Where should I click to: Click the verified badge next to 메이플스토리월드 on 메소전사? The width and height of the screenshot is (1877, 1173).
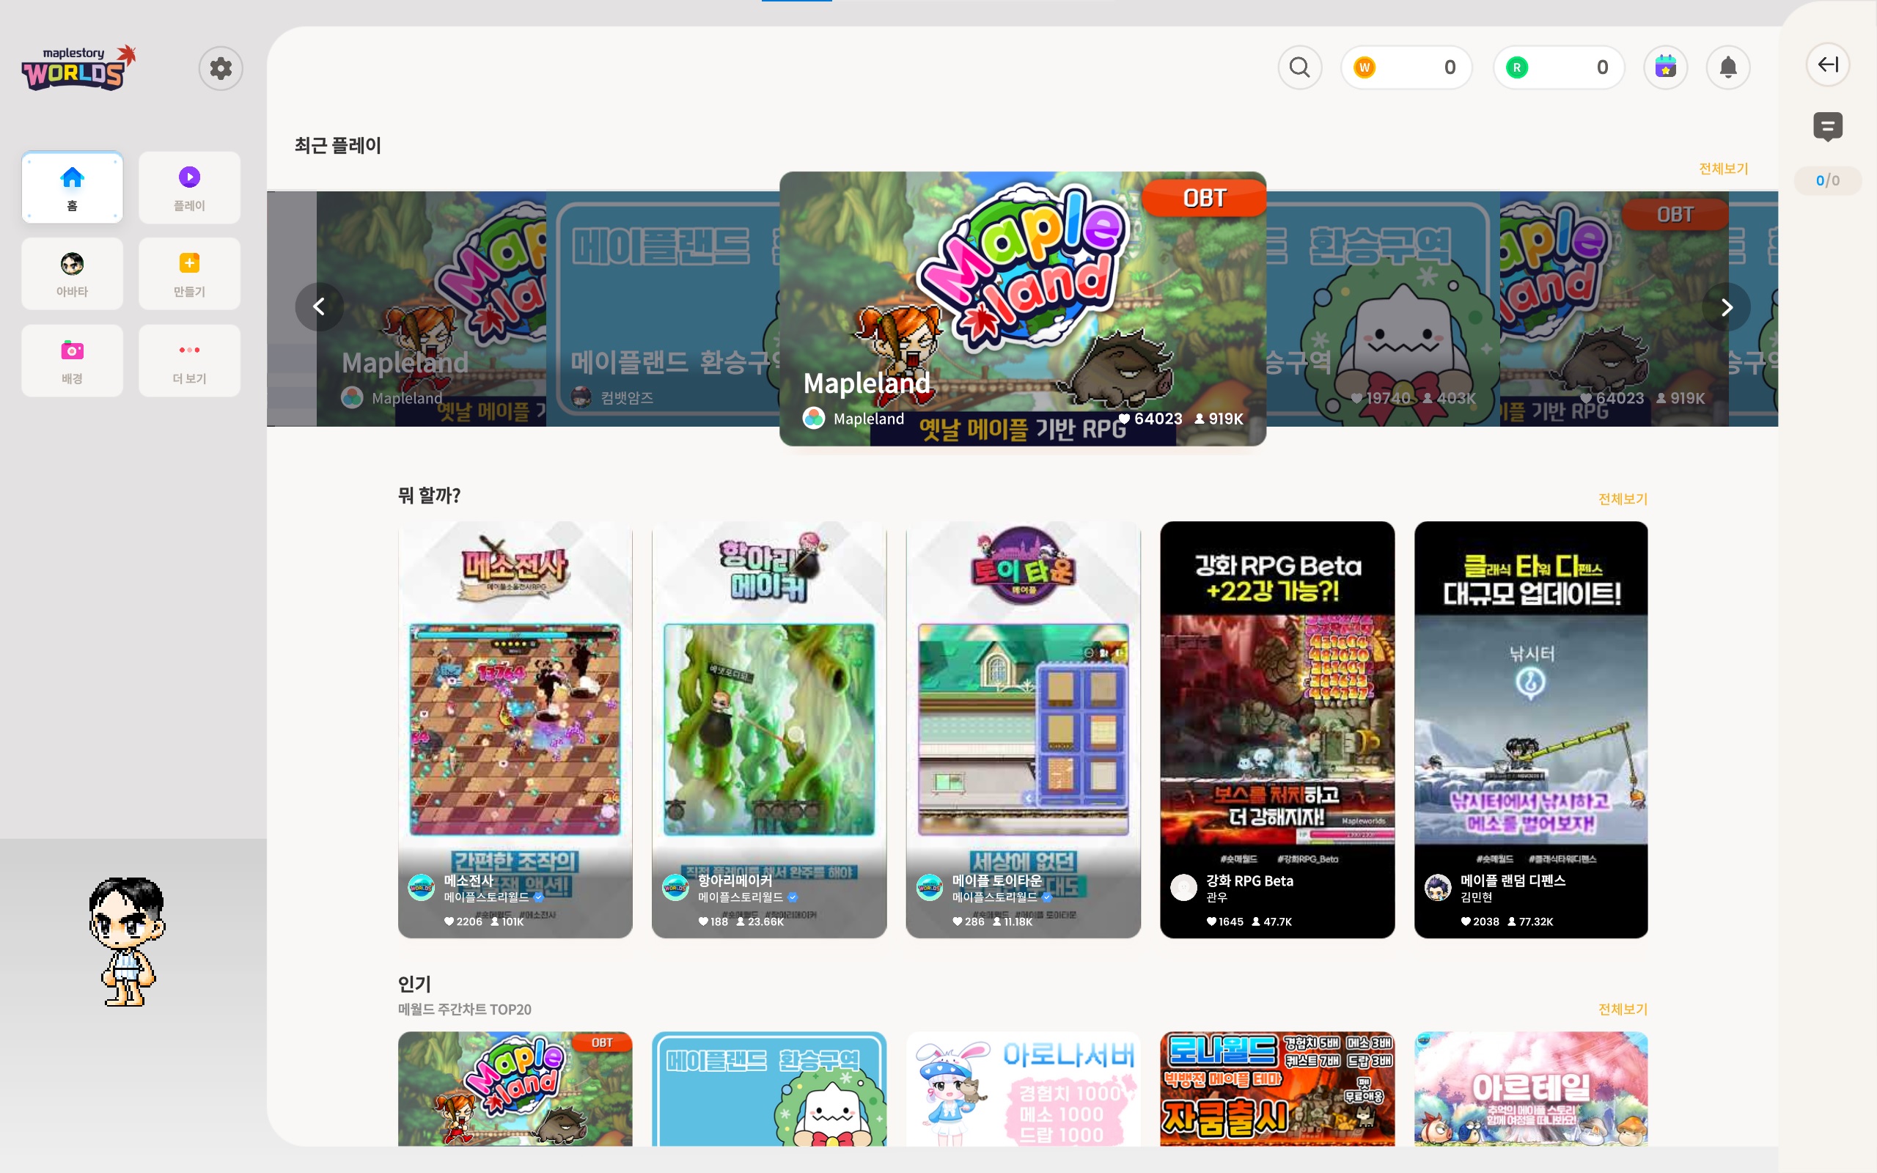point(538,897)
